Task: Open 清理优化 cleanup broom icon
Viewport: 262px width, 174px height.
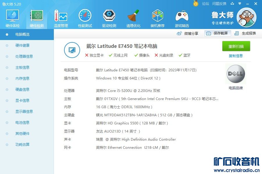Action: pyautogui.click(x=133, y=18)
